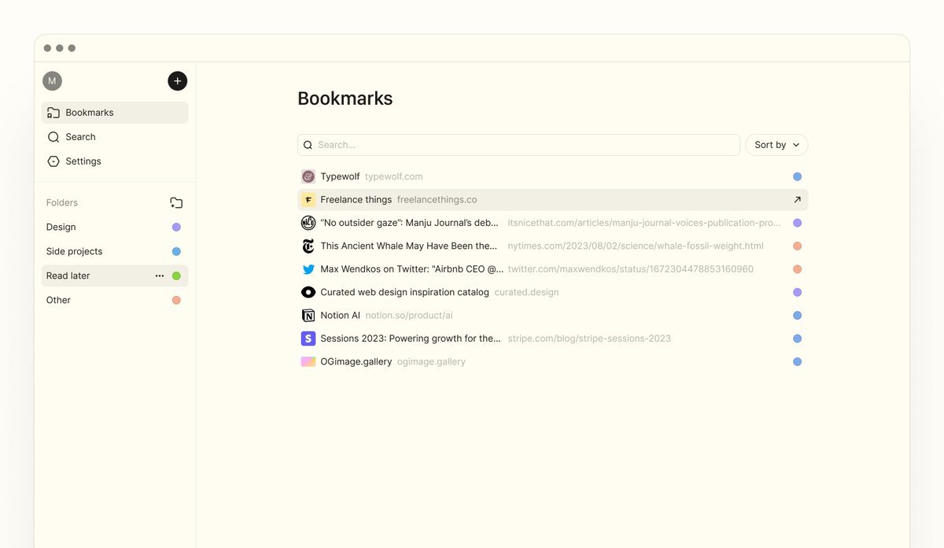Click the Stripe favicon

(x=308, y=339)
